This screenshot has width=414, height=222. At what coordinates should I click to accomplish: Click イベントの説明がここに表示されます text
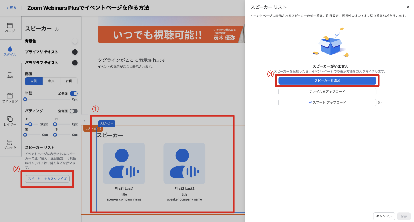(x=126, y=67)
